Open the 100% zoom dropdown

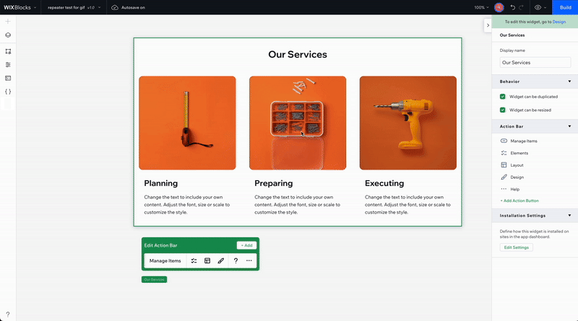point(481,7)
